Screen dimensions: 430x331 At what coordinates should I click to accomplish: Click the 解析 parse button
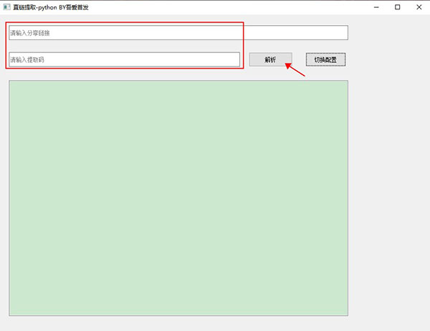(270, 59)
